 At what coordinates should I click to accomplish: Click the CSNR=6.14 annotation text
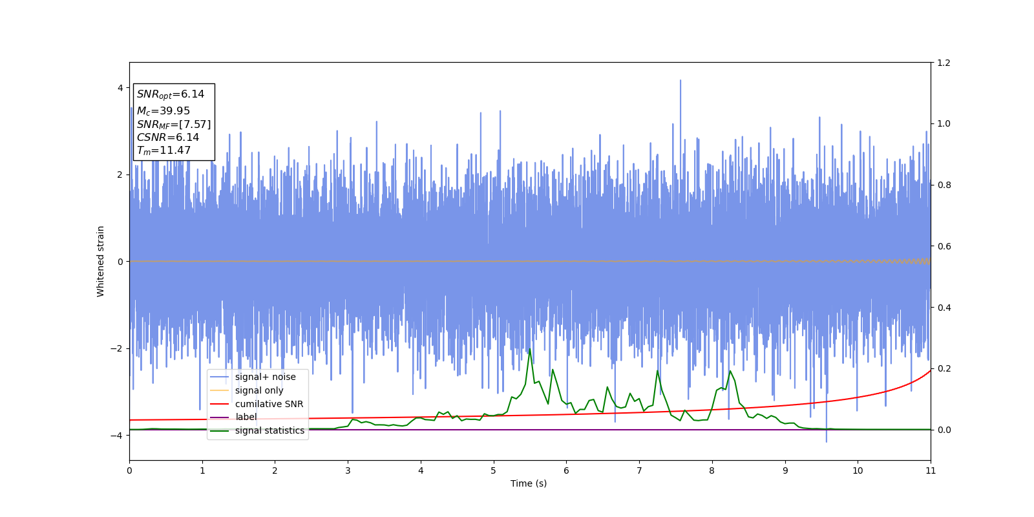168,138
